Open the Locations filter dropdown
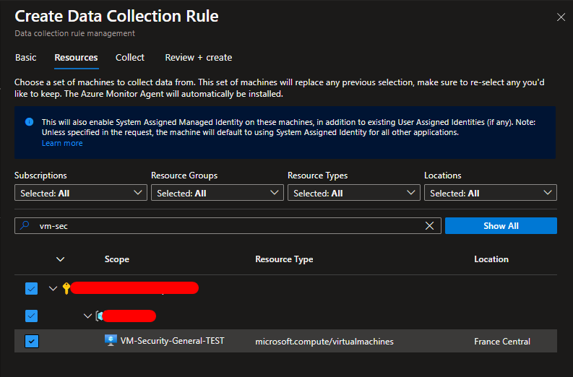The width and height of the screenshot is (573, 377). (x=490, y=193)
